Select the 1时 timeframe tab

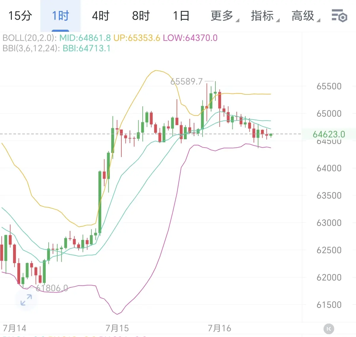pos(61,16)
